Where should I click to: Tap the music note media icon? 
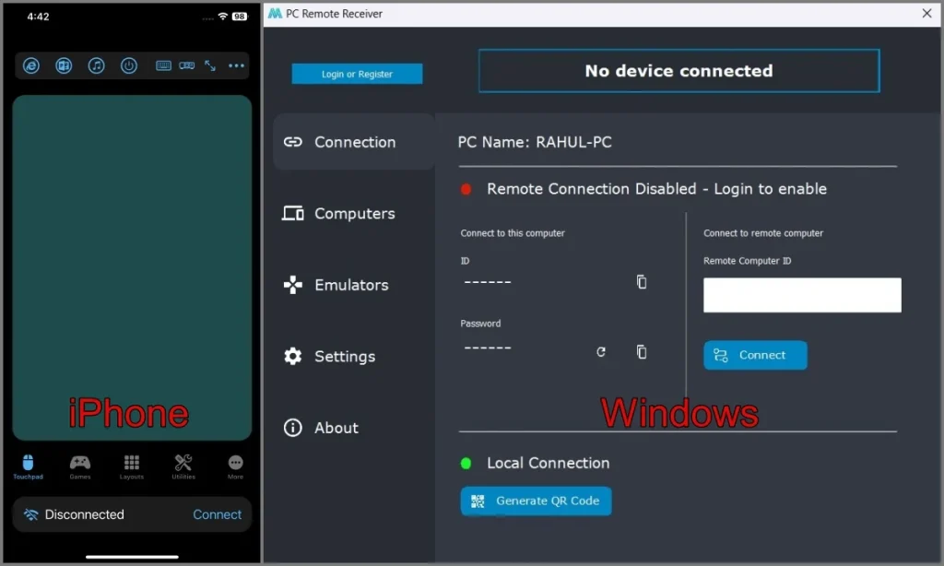click(x=96, y=65)
